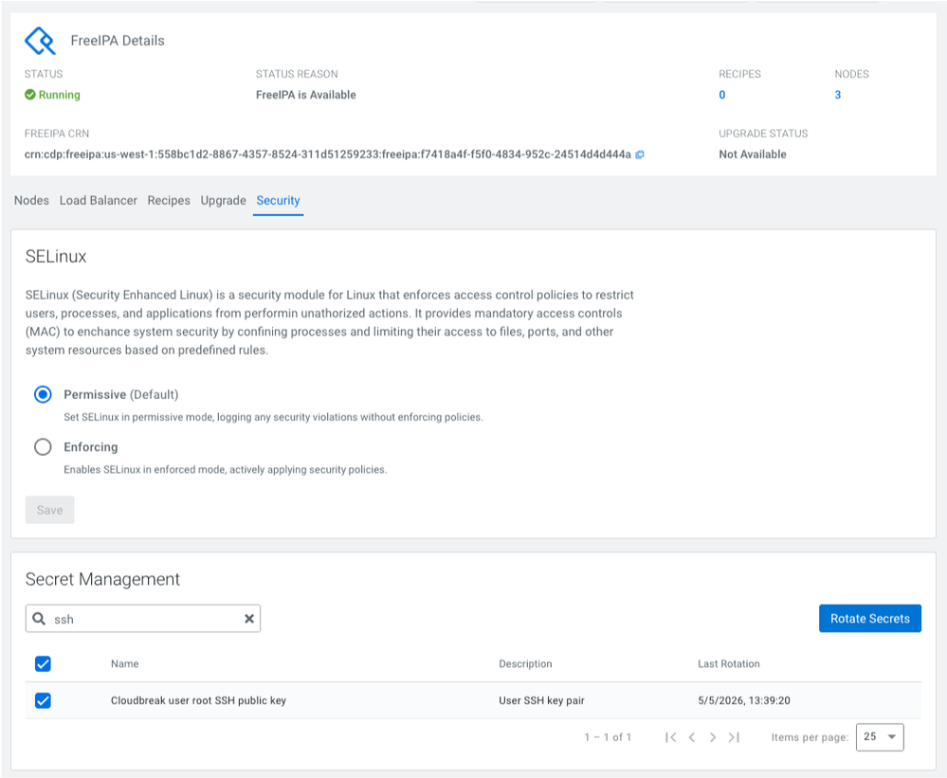Go to last page of secrets

tap(734, 737)
